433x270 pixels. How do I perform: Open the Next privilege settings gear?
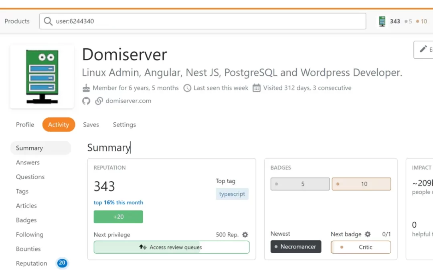pos(245,235)
